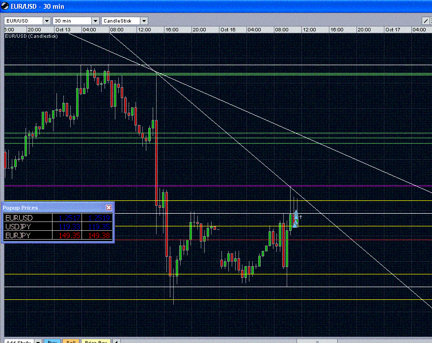Open the EUR/USD symbol dropdown
Image resolution: width=432 pixels, height=343 pixels.
click(x=47, y=21)
